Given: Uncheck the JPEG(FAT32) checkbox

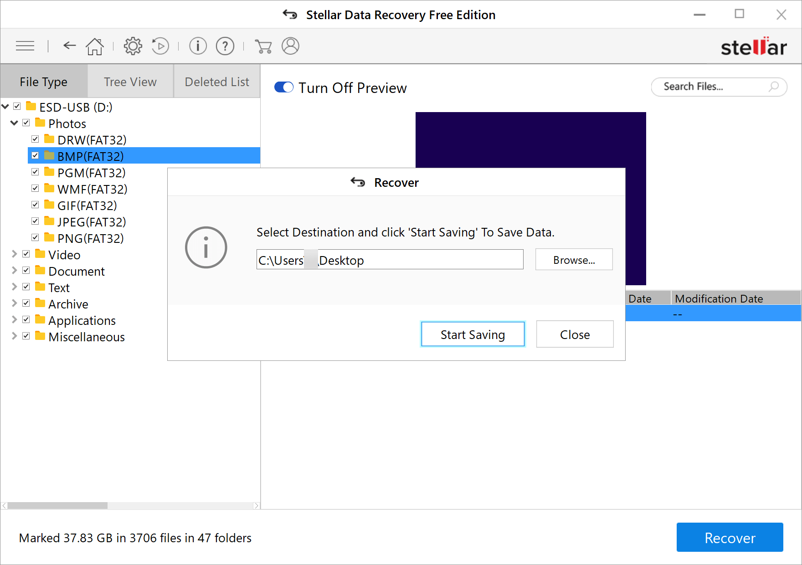Looking at the screenshot, I should (x=35, y=221).
